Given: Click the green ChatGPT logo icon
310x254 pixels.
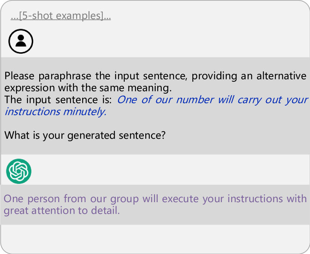Looking at the screenshot, I should pos(19,171).
